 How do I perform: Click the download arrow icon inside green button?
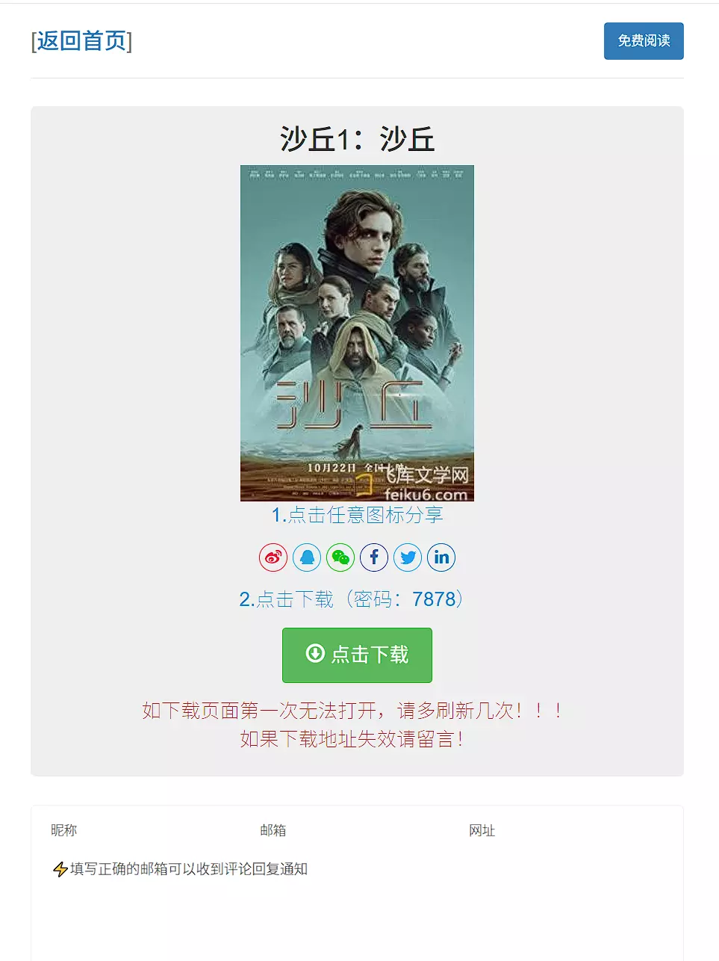pos(315,654)
